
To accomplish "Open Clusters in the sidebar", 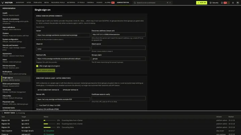I will [16, 34].
